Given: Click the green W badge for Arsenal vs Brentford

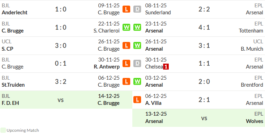Looking at the screenshot, I should pos(137,82).
